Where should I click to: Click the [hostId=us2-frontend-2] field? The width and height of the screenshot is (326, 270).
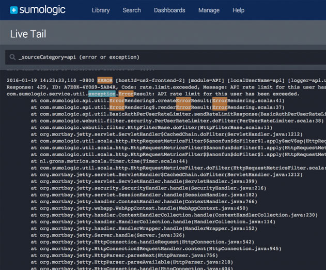click(x=150, y=80)
